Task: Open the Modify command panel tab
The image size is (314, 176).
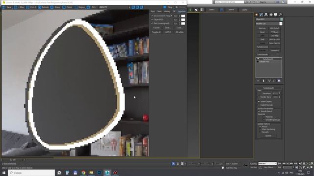Action: pyautogui.click(x=262, y=15)
